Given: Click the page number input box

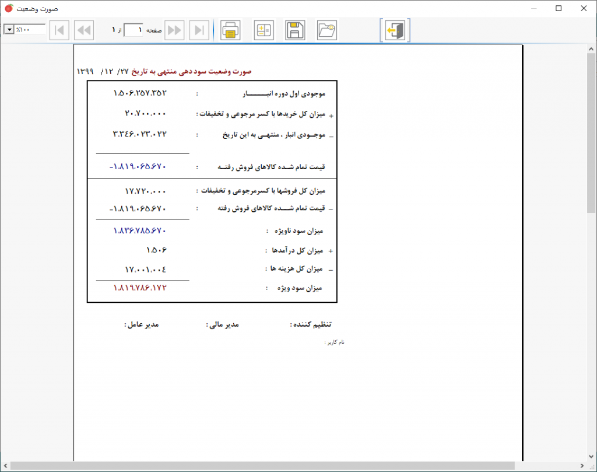Looking at the screenshot, I should [x=134, y=30].
